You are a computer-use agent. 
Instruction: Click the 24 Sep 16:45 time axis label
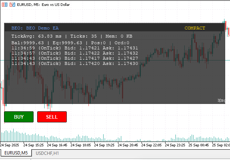[x=57, y=145]
